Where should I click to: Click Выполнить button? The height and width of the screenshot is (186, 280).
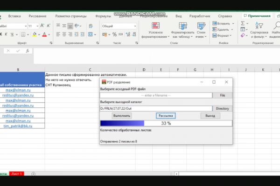click(122, 116)
